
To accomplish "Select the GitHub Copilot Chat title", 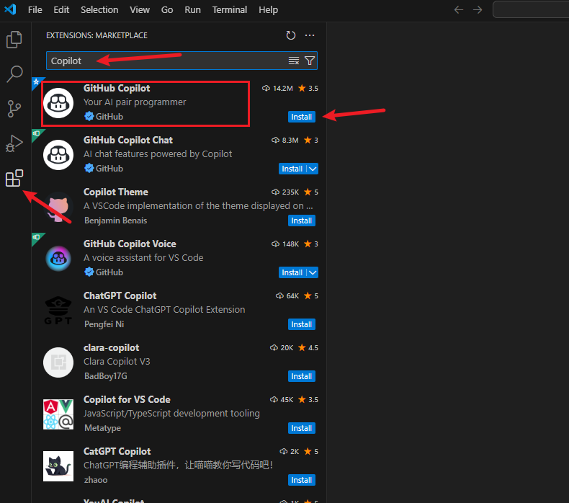I will [x=127, y=141].
